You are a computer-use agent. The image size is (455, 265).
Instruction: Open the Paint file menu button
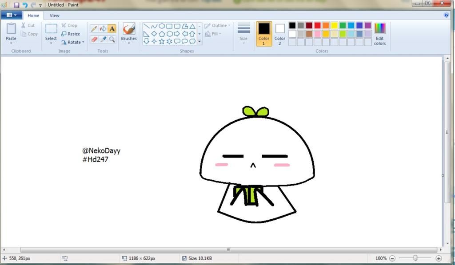point(11,15)
